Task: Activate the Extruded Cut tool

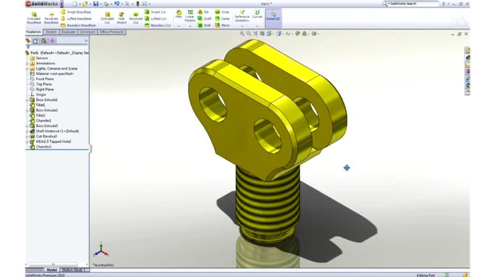Action: 107,17
